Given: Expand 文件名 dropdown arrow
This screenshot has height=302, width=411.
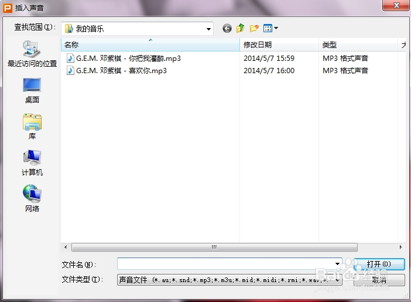Looking at the screenshot, I should pyautogui.click(x=337, y=264).
